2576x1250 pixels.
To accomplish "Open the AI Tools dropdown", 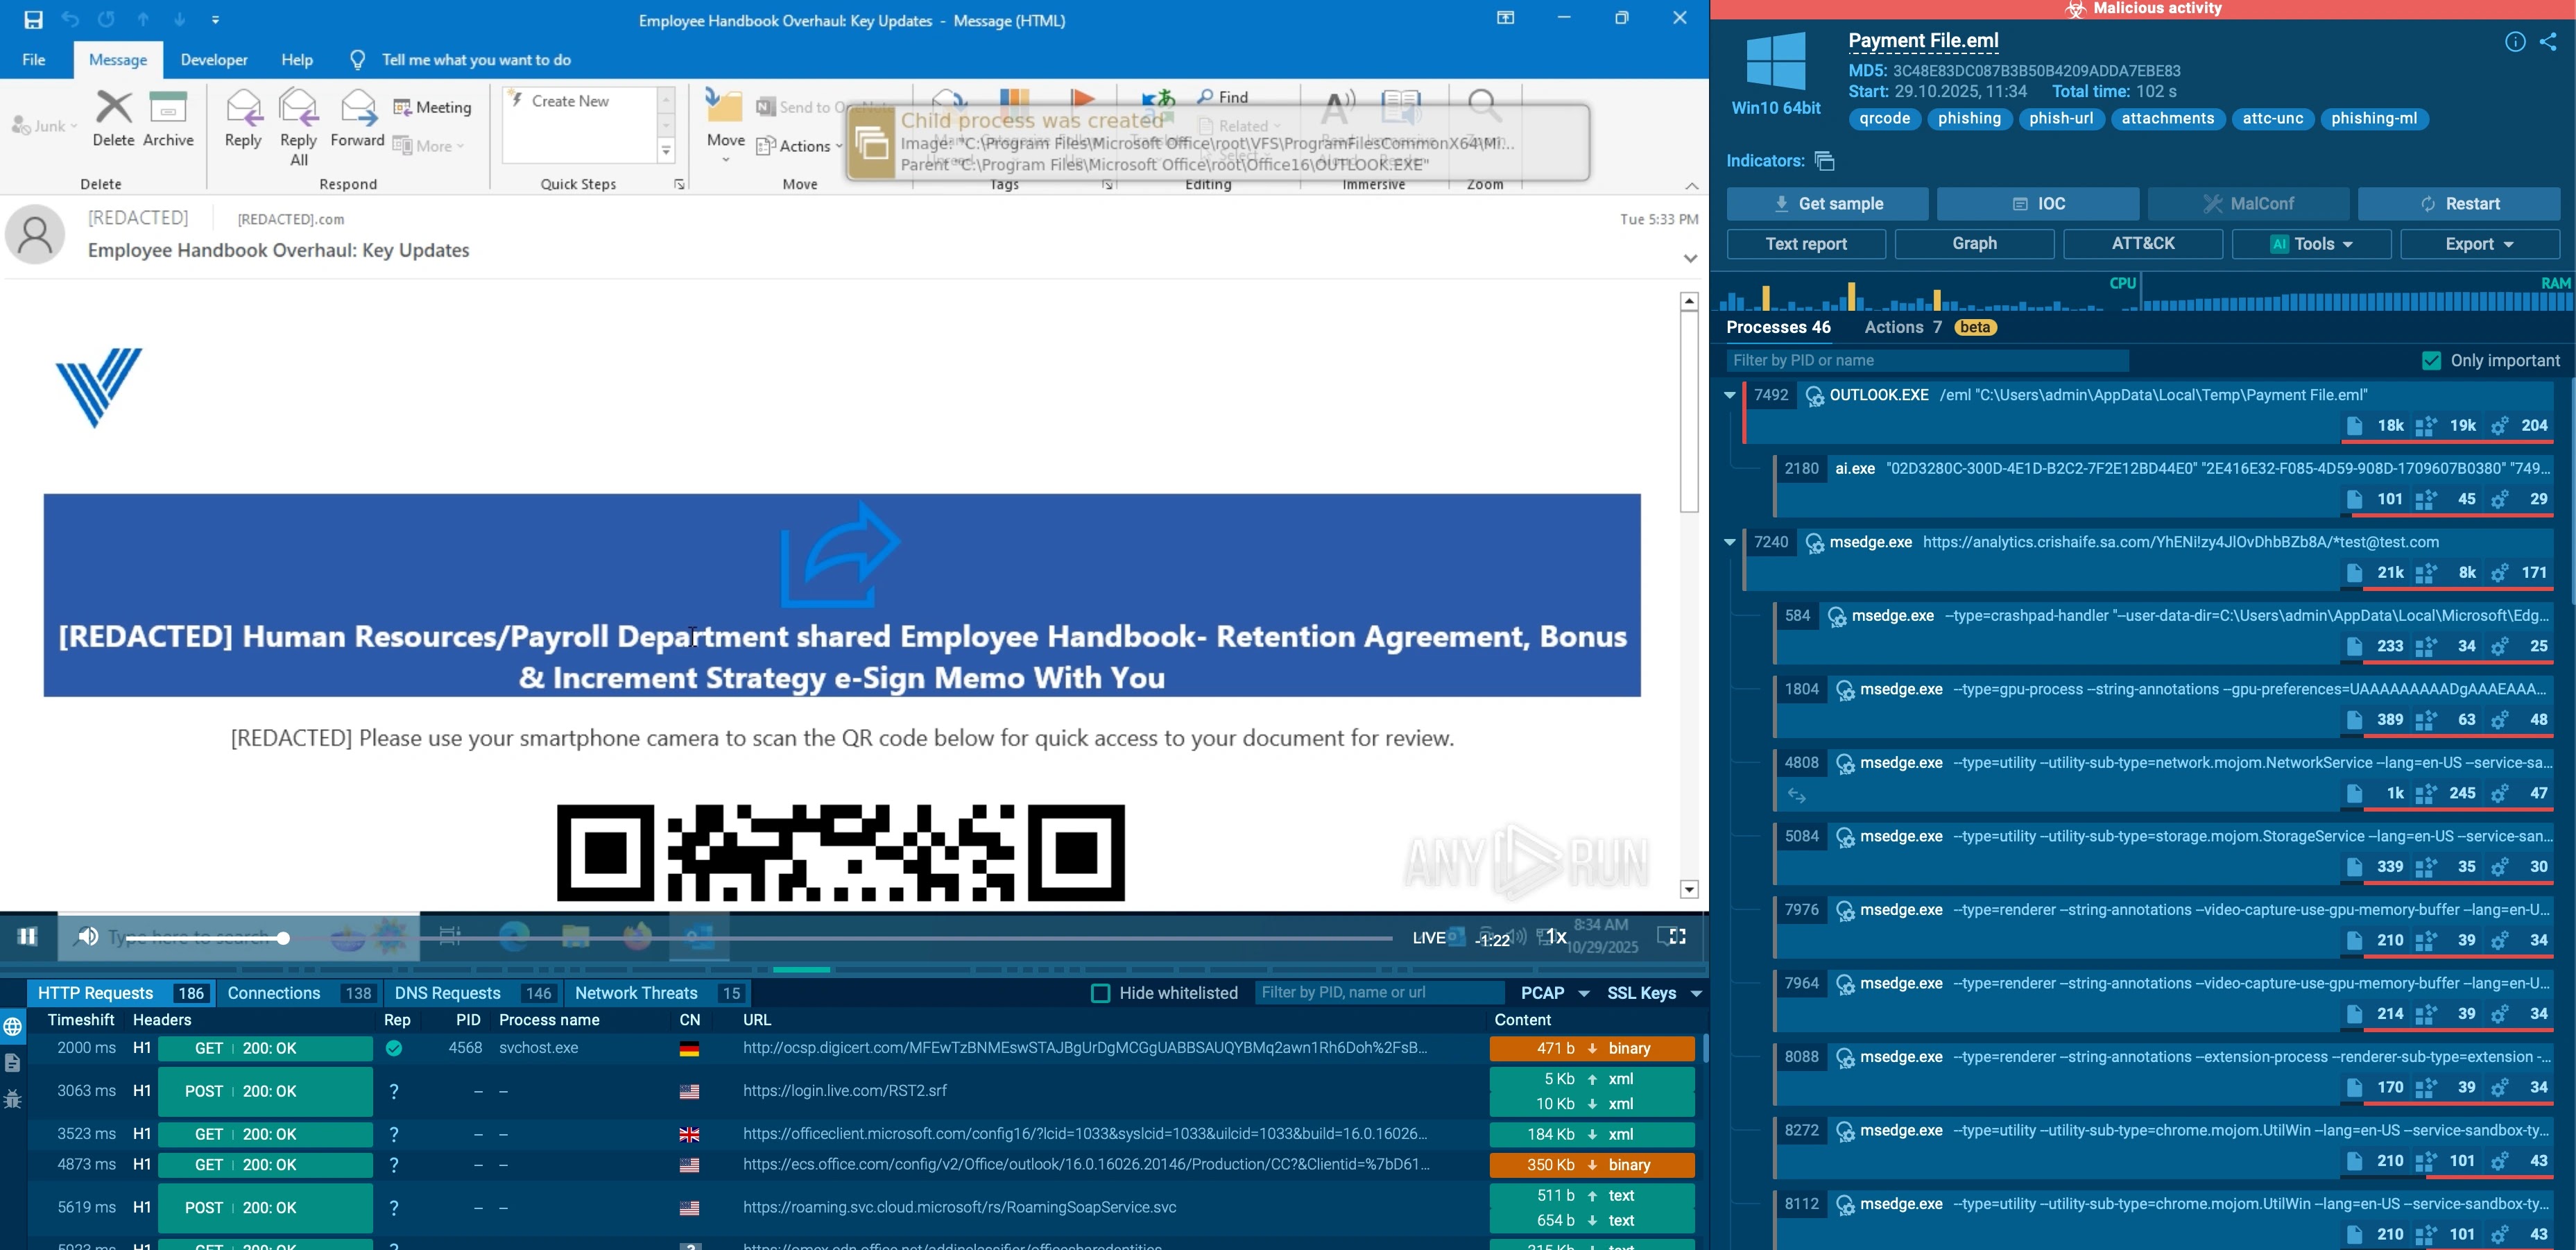I will tap(2311, 244).
